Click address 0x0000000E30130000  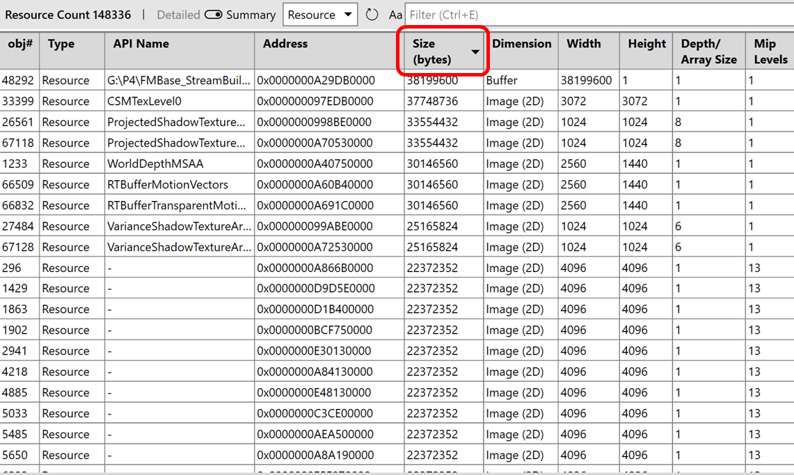[313, 351]
